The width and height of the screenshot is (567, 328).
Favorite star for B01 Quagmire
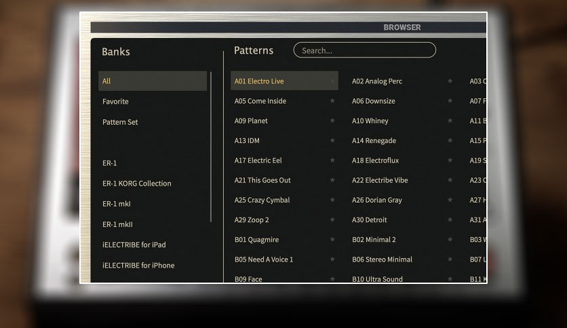tap(332, 239)
